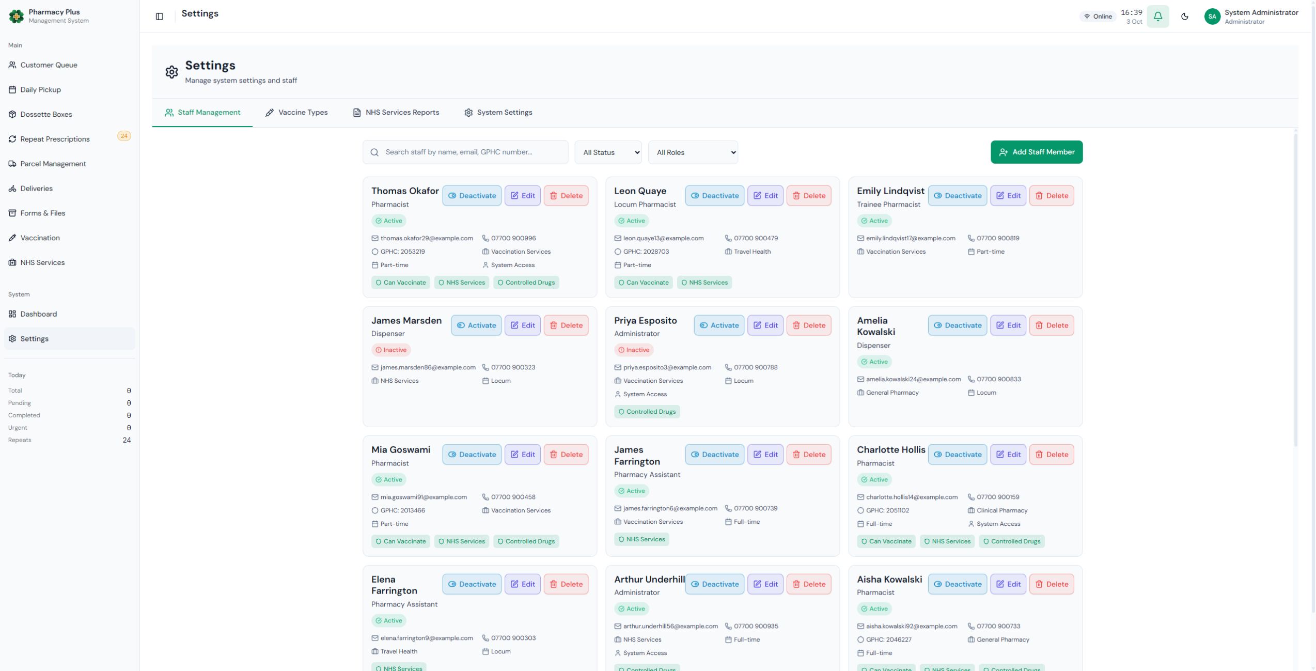Switch to NHS Services Reports tab
1316x671 pixels.
(x=396, y=113)
